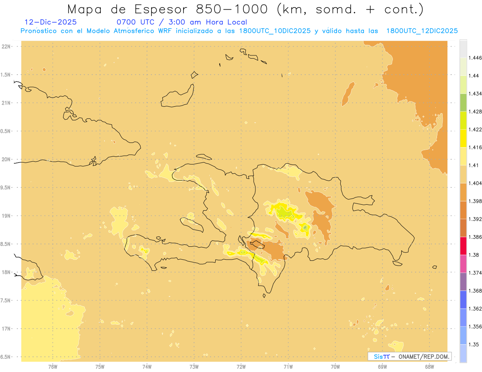Click the longitude label "72W"
The image size is (482, 372).
click(x=241, y=367)
